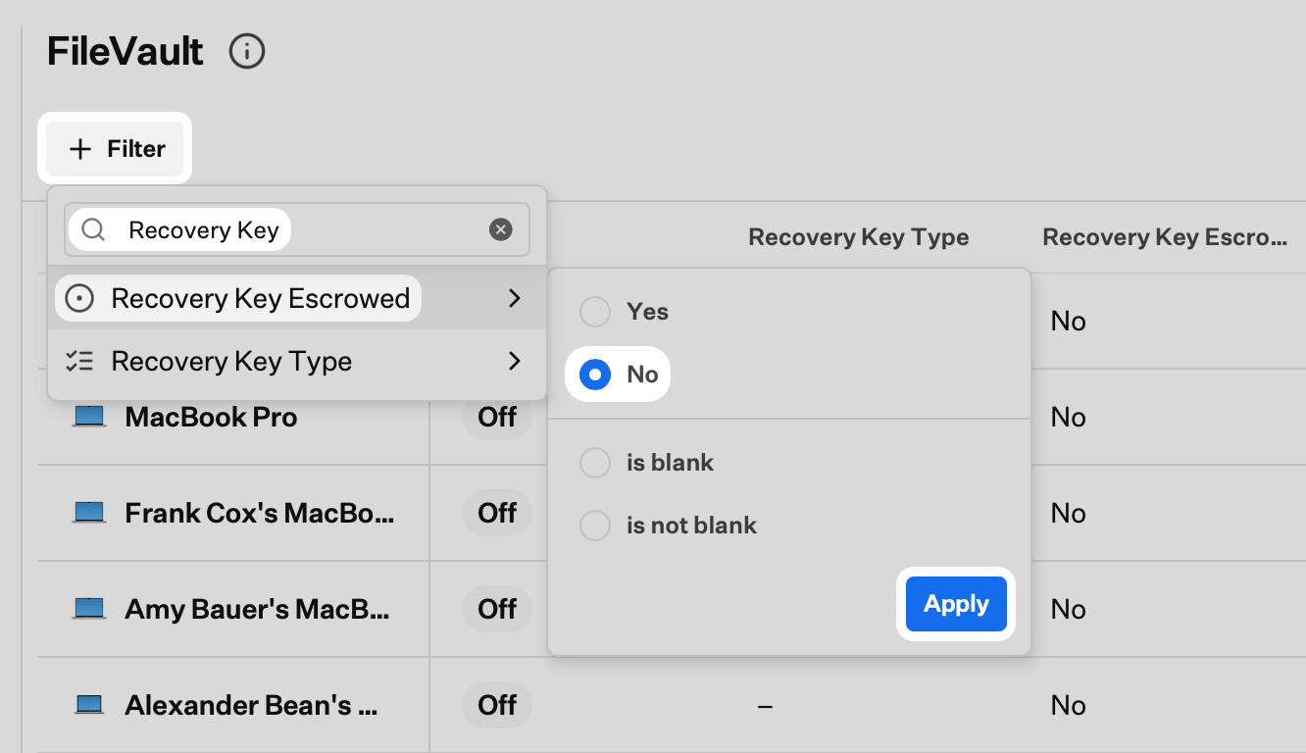Image resolution: width=1306 pixels, height=753 pixels.
Task: Expand Recovery Key Type submenu chevron
Action: click(x=515, y=361)
